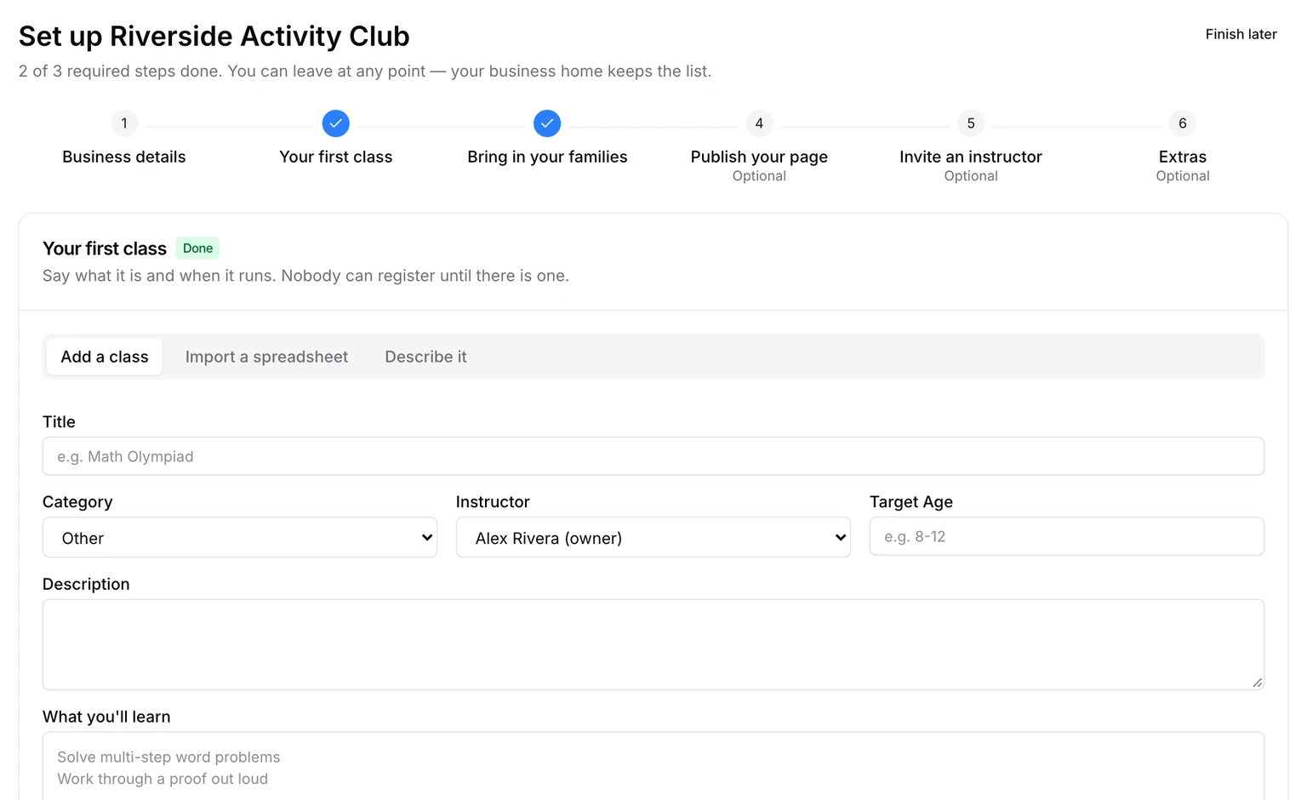Click the What you'll learn text area
1307x800 pixels.
tap(653, 766)
